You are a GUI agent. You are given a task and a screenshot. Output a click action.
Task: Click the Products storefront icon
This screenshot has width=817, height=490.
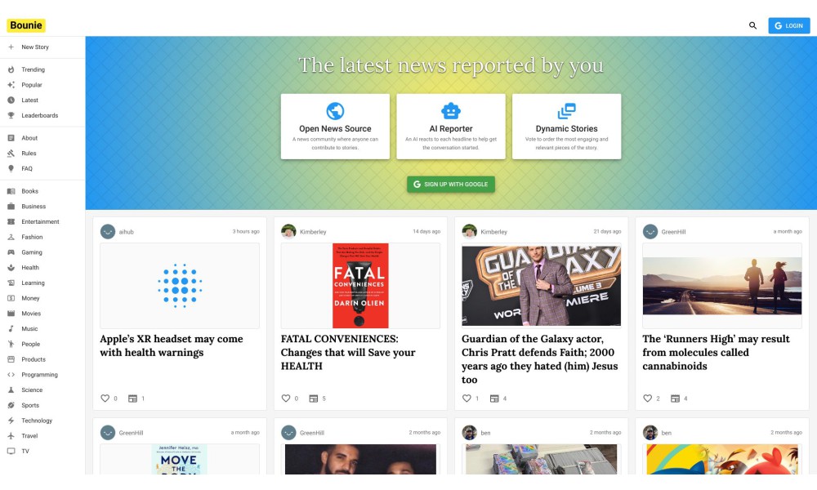coord(11,359)
